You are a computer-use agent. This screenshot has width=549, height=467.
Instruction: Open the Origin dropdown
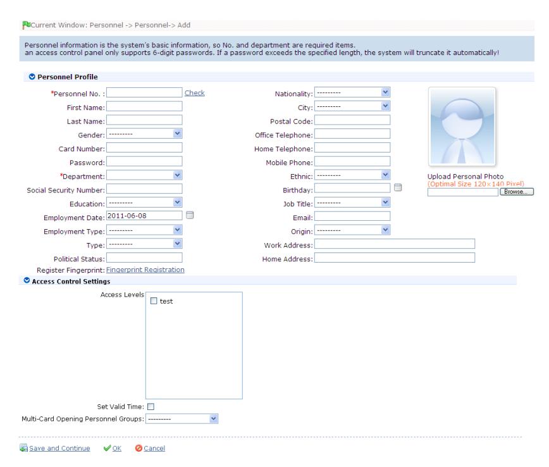pyautogui.click(x=352, y=230)
